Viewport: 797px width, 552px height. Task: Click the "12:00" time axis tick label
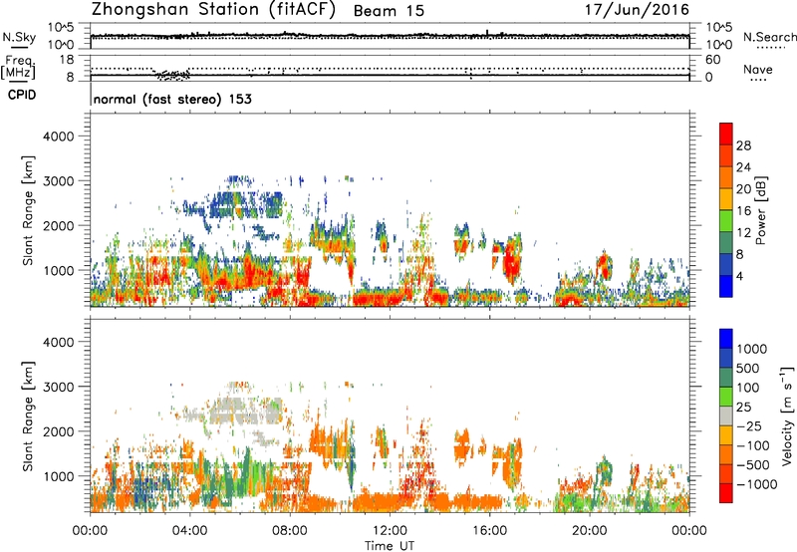[x=390, y=531]
